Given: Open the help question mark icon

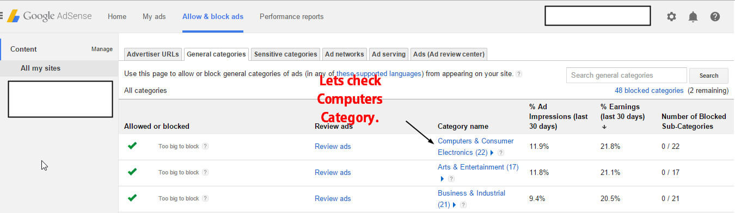Looking at the screenshot, I should pyautogui.click(x=715, y=16).
